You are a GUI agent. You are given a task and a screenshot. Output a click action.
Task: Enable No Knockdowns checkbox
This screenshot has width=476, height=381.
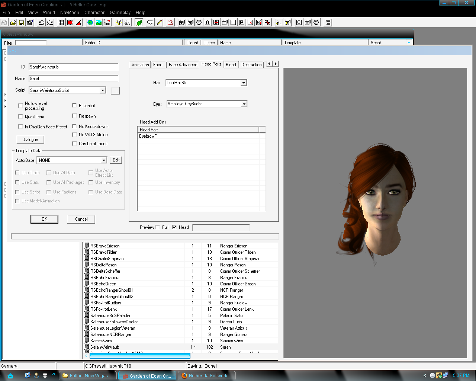[74, 126]
